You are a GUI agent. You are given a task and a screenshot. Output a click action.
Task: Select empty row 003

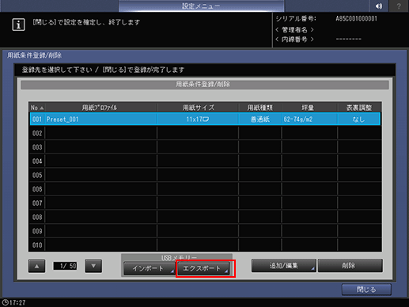205,147
